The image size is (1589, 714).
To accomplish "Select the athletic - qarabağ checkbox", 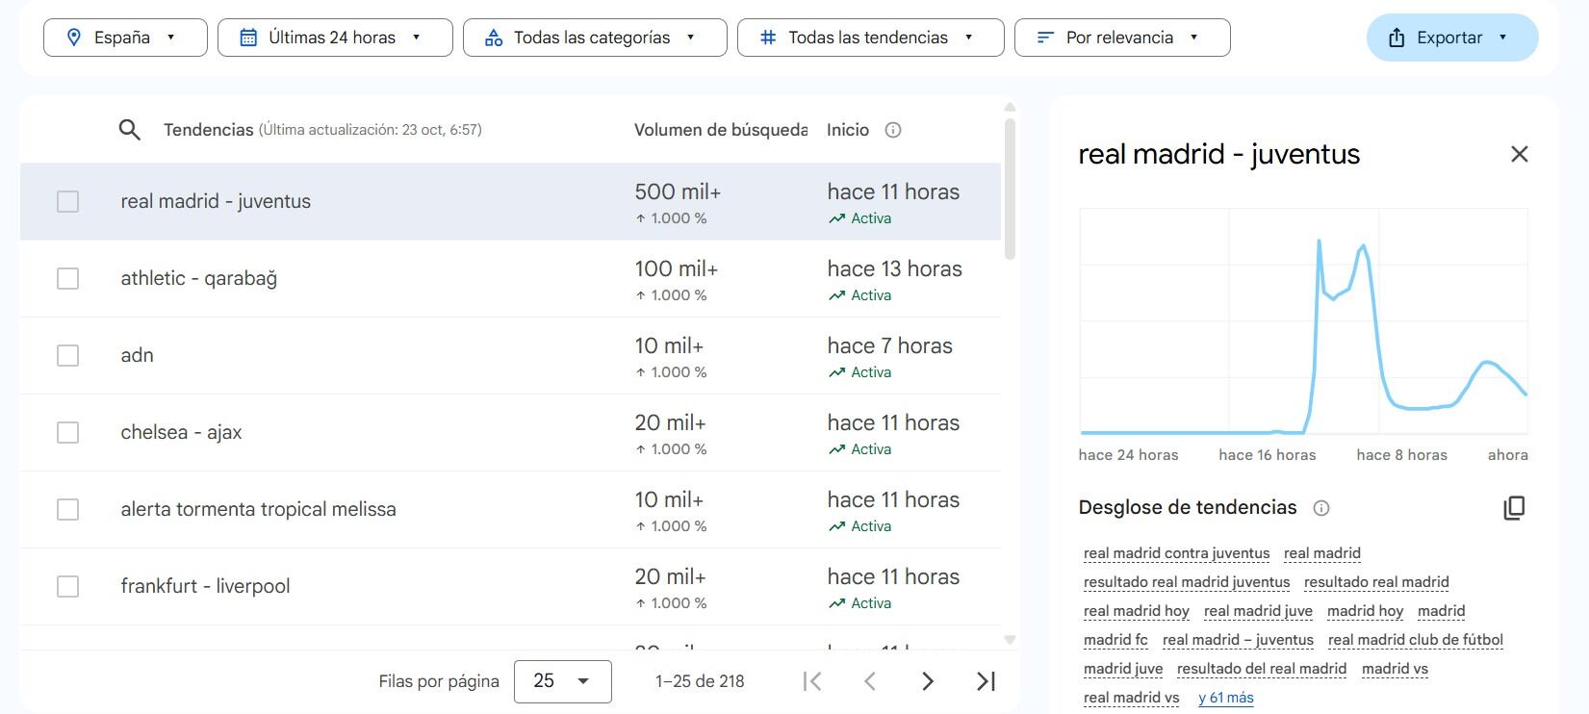I will pyautogui.click(x=67, y=278).
